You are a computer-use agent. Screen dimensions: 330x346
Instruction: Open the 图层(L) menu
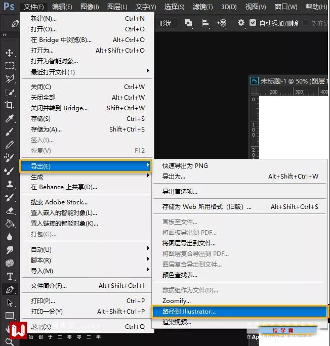(x=117, y=7)
